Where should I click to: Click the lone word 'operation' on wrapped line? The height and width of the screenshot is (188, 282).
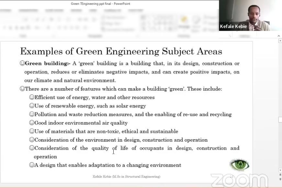coord(45,157)
